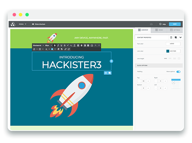Click the Link color swatch
The height and width of the screenshot is (143, 192).
(x=168, y=51)
